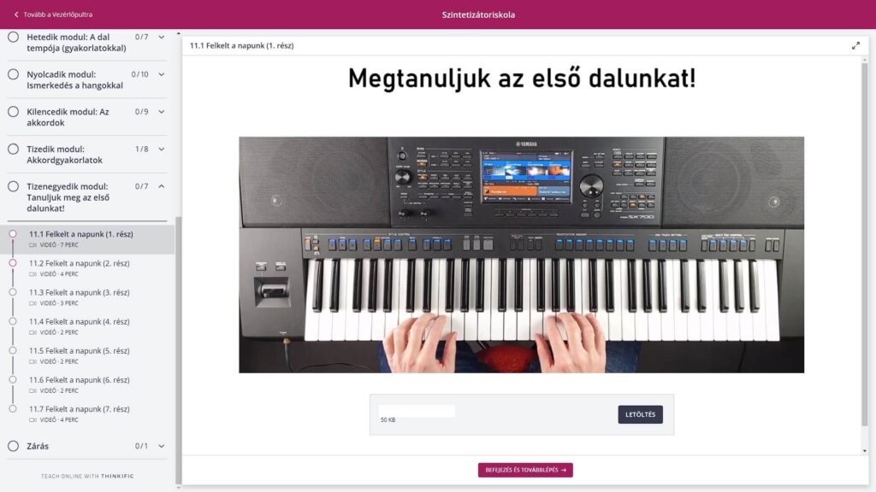The image size is (876, 492).
Task: Expand Nyolcadik modul chevron
Action: coord(162,74)
